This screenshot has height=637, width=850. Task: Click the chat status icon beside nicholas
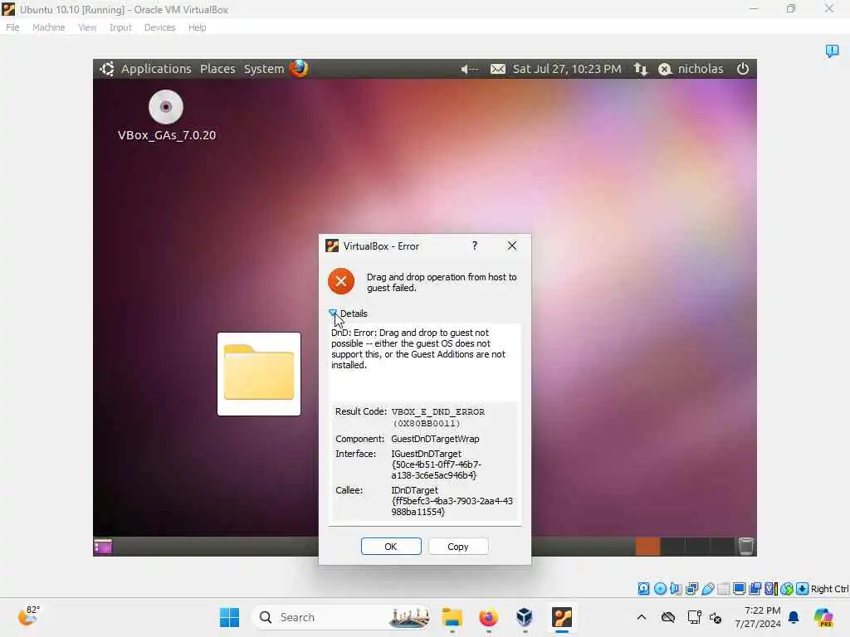(x=665, y=69)
